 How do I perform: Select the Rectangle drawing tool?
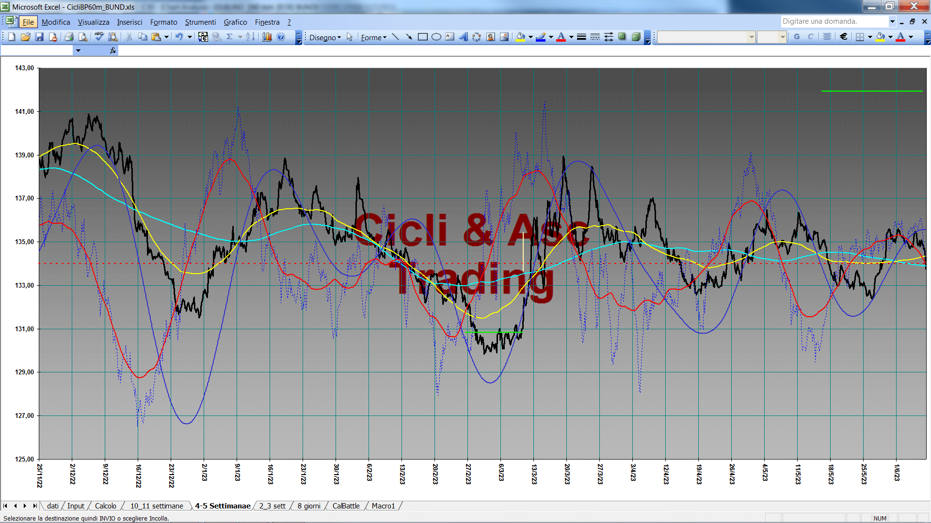click(x=422, y=37)
